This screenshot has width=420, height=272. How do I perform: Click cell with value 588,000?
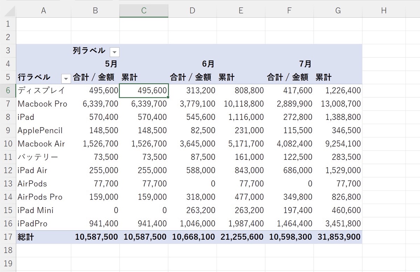click(x=192, y=171)
